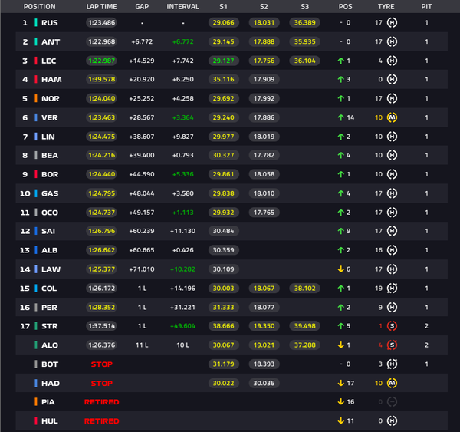The image size is (460, 432).
Task: Click the GAP column header
Action: (142, 6)
